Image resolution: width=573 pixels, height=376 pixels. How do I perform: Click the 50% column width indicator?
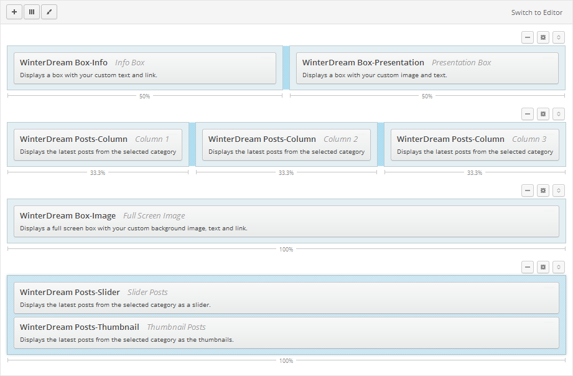(144, 96)
